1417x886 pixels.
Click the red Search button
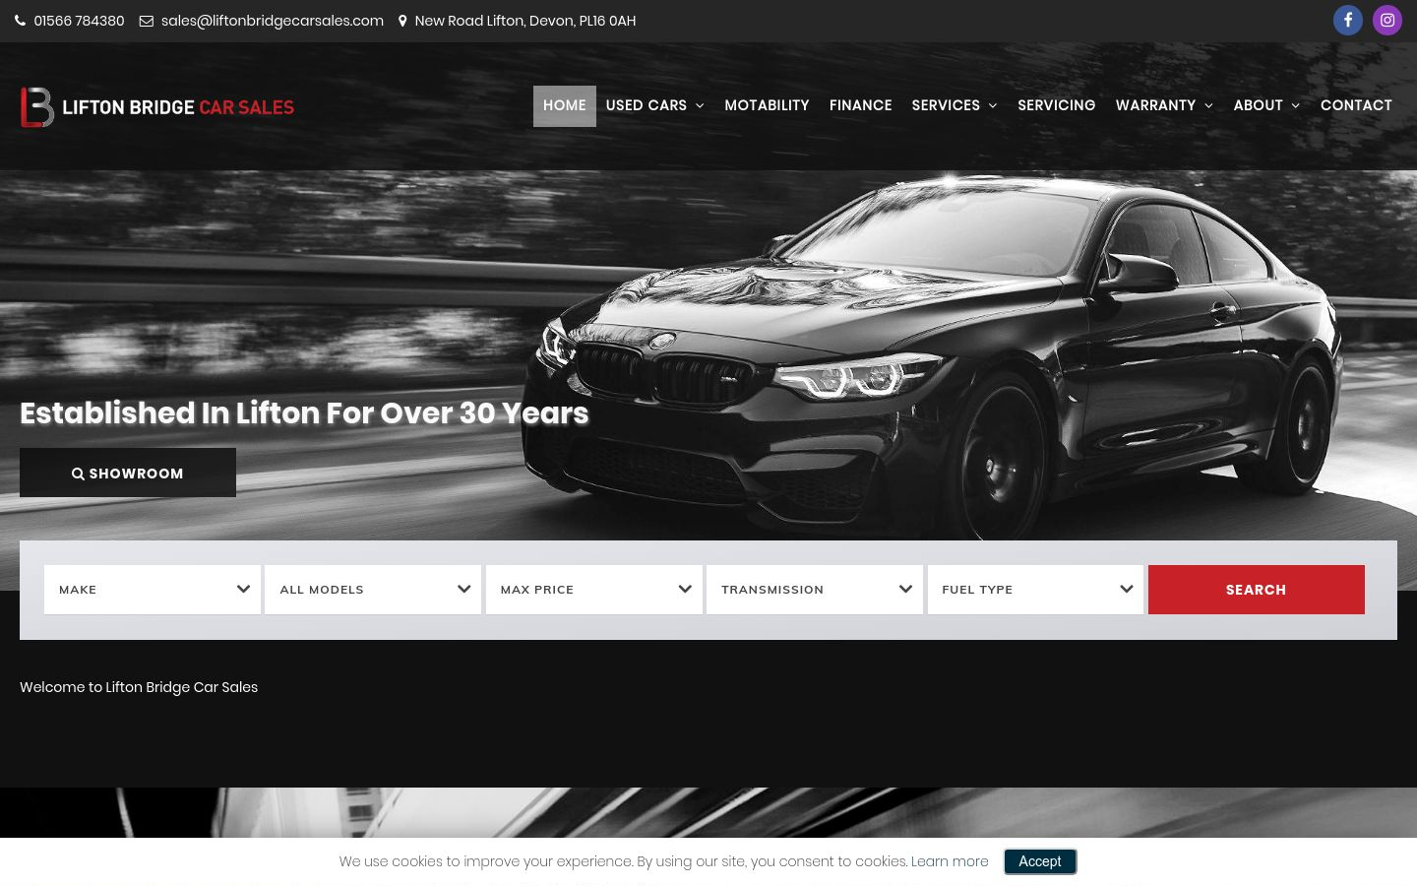click(x=1257, y=590)
